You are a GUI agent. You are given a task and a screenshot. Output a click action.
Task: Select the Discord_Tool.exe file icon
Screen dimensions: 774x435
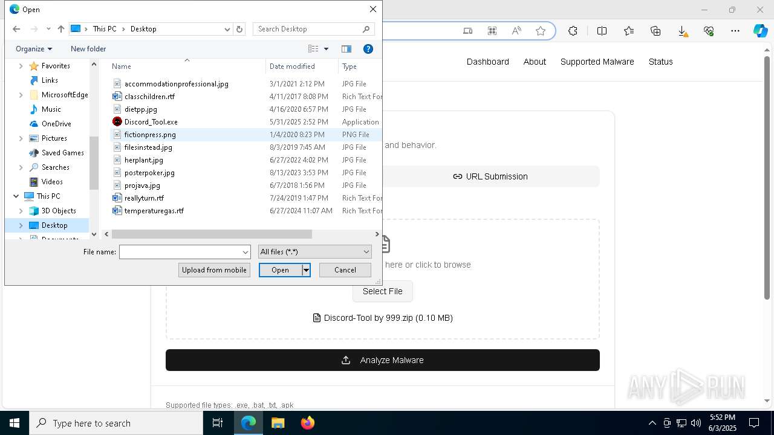(117, 121)
